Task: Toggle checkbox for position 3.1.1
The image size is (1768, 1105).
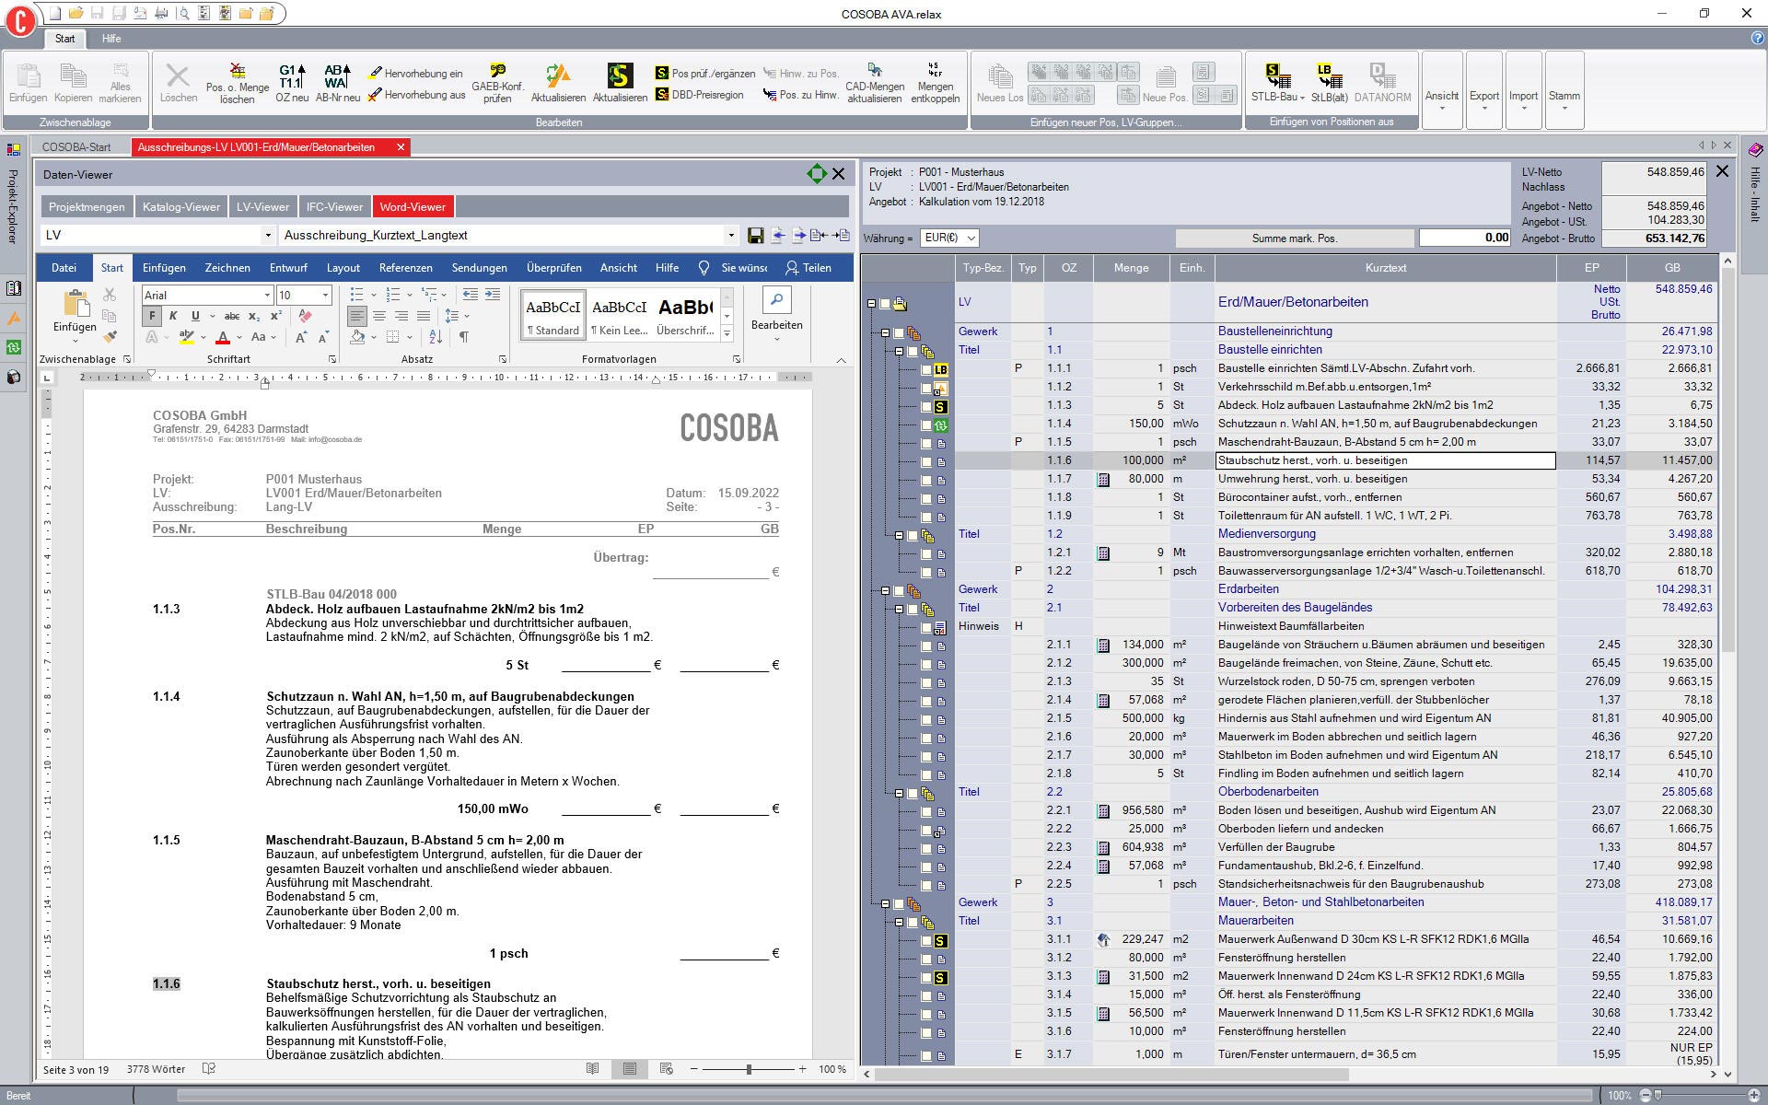Action: (x=926, y=941)
